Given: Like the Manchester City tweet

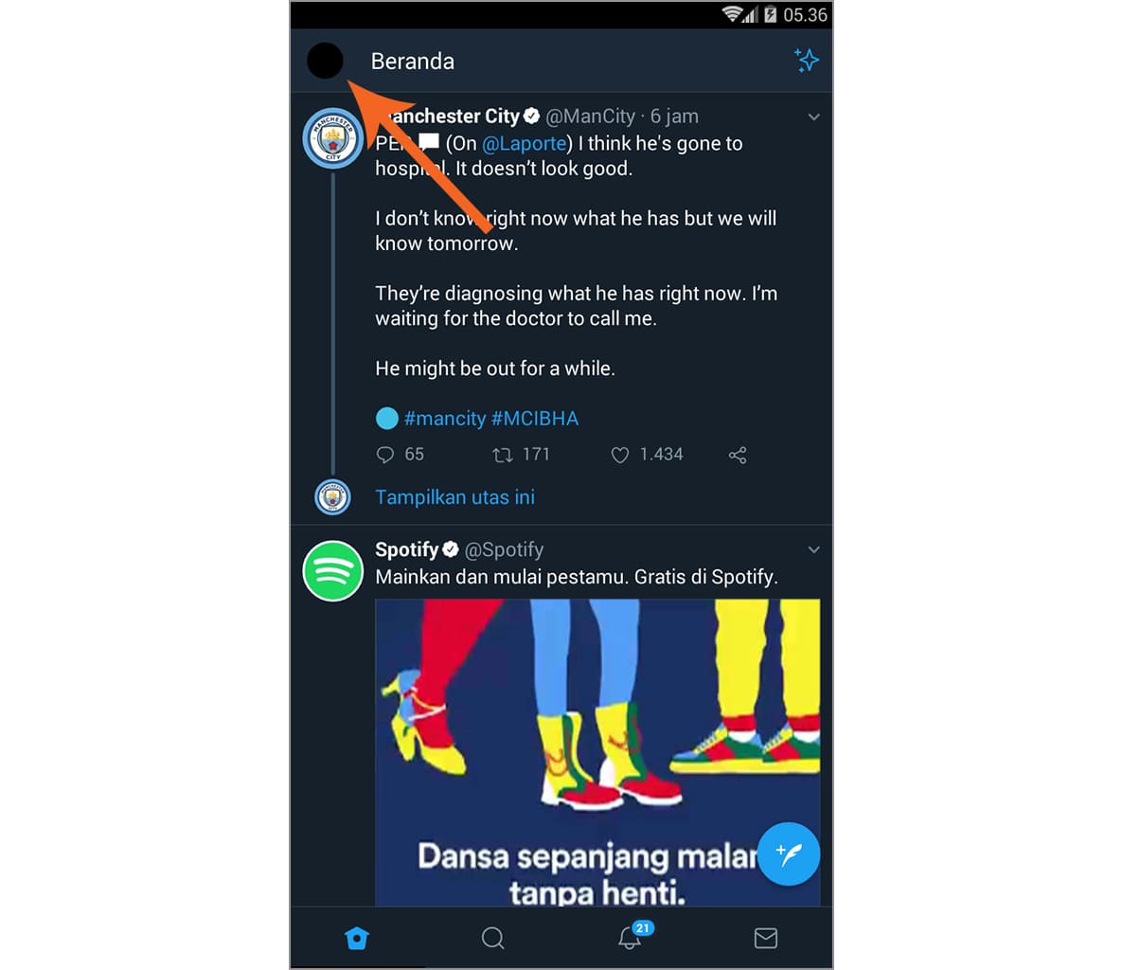Looking at the screenshot, I should click(x=620, y=455).
